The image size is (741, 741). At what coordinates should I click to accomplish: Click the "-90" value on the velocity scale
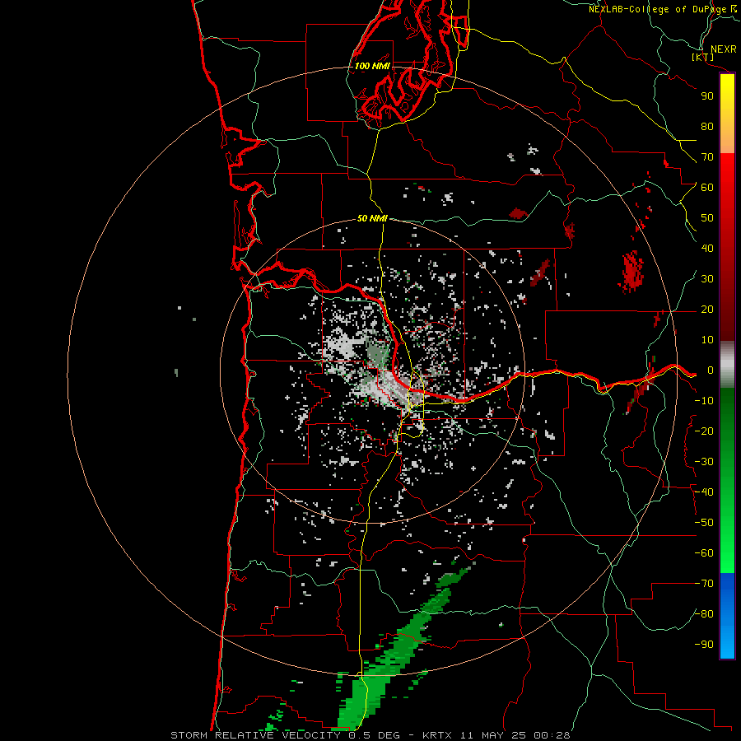point(704,645)
